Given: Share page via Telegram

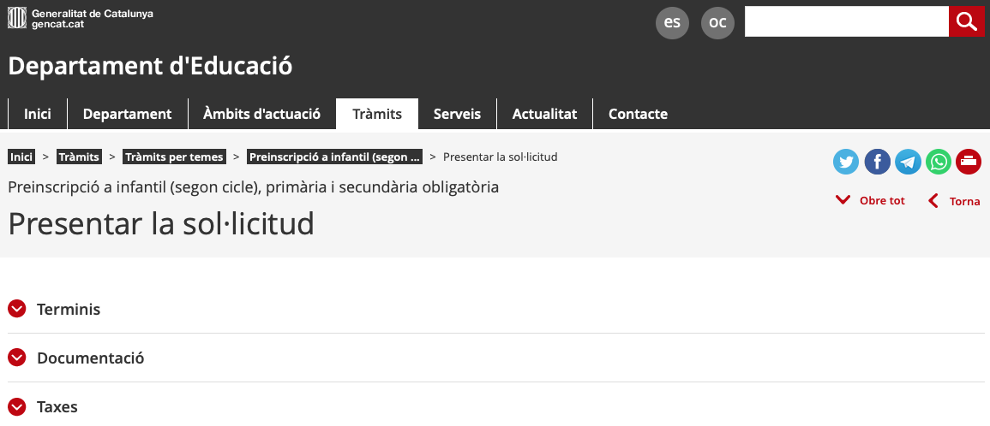Looking at the screenshot, I should pyautogui.click(x=908, y=161).
